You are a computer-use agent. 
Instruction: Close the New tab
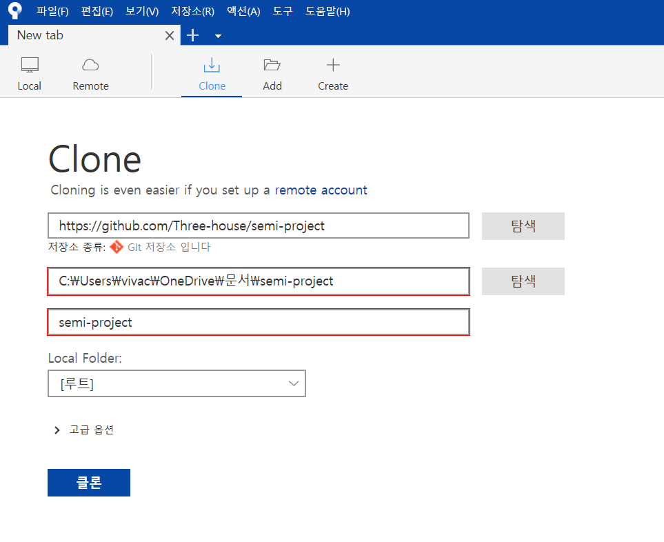(x=170, y=36)
